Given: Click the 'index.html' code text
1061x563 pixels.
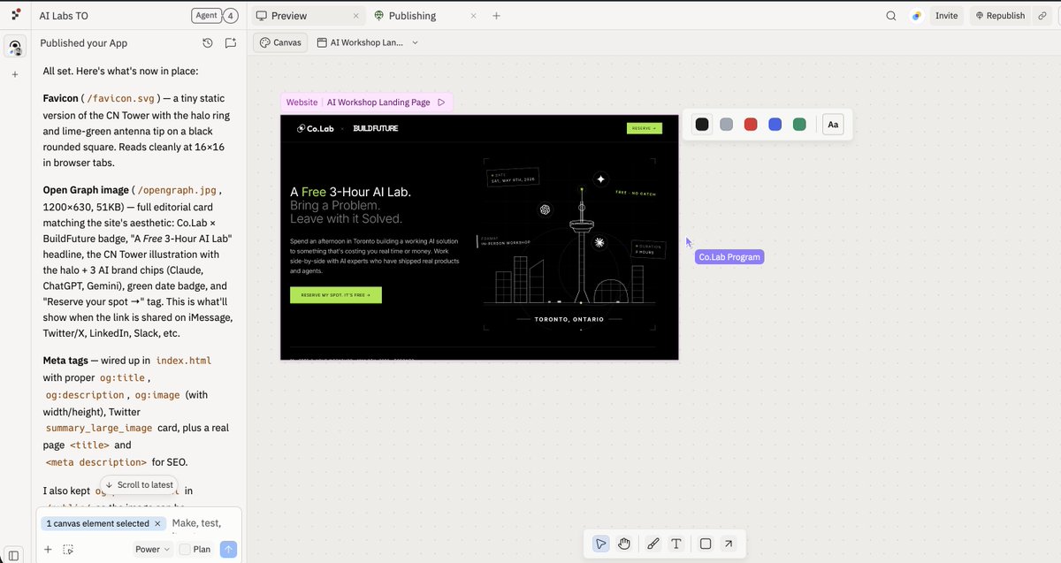Looking at the screenshot, I should (184, 361).
